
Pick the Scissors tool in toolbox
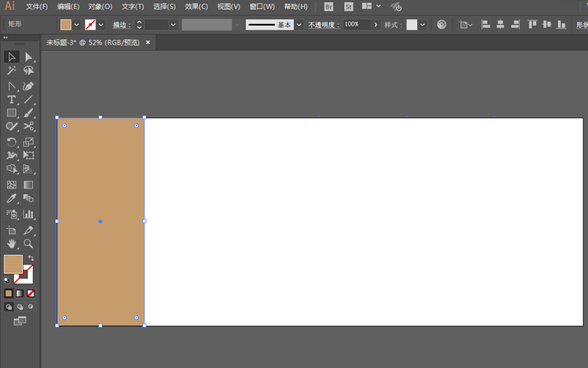pos(28,126)
